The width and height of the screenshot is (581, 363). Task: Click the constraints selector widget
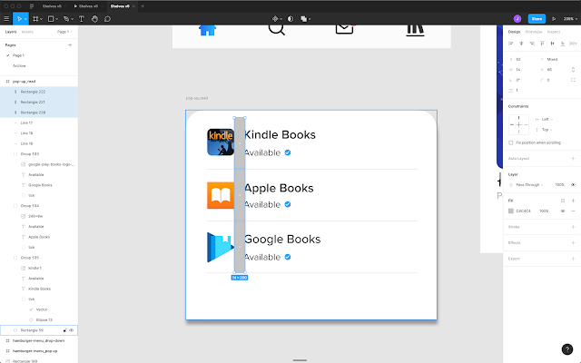(x=518, y=125)
